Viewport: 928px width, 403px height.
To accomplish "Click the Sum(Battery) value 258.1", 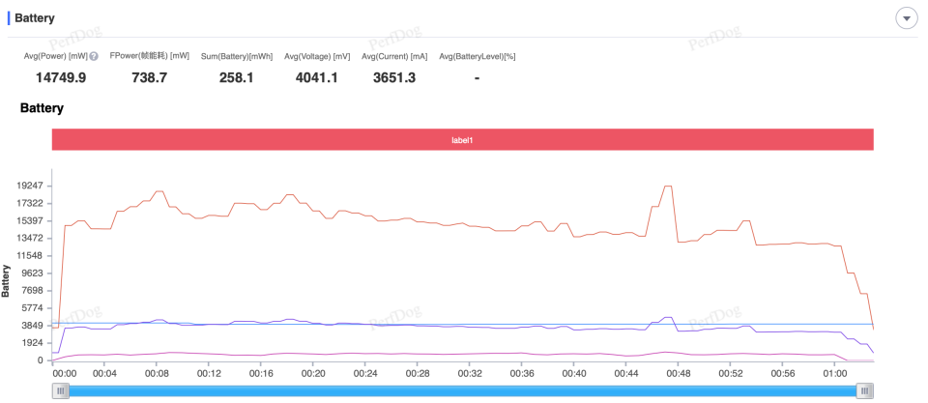I will tap(236, 77).
